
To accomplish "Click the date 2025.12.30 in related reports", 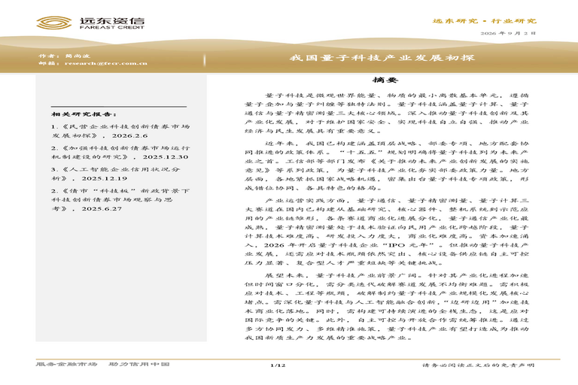I will click(x=166, y=157).
